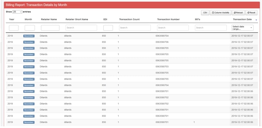The image size is (262, 128).
Task: Click the December badge in the first row
Action: 29,36
